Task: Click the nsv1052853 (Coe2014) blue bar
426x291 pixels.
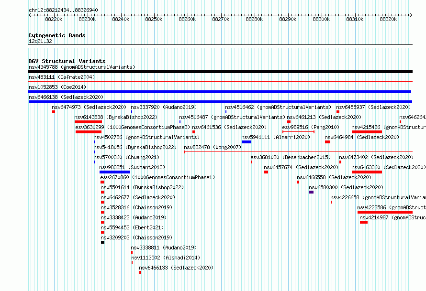Action: coord(220,92)
